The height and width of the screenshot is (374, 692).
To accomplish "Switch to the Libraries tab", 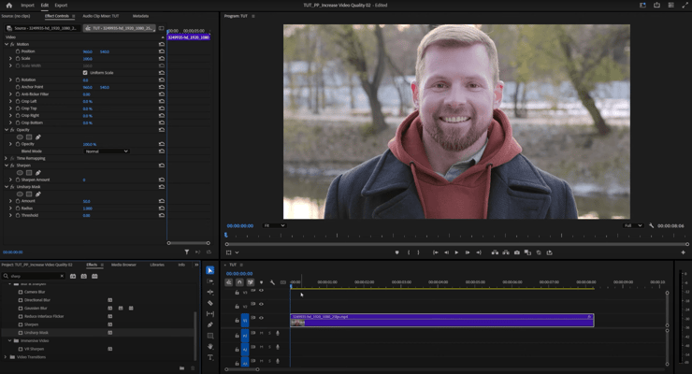I will click(157, 265).
